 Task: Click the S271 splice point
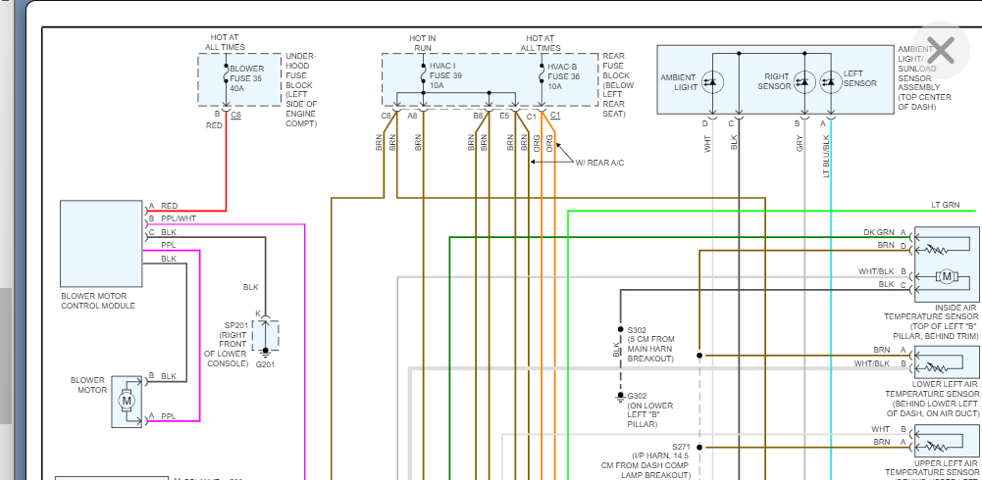(699, 446)
